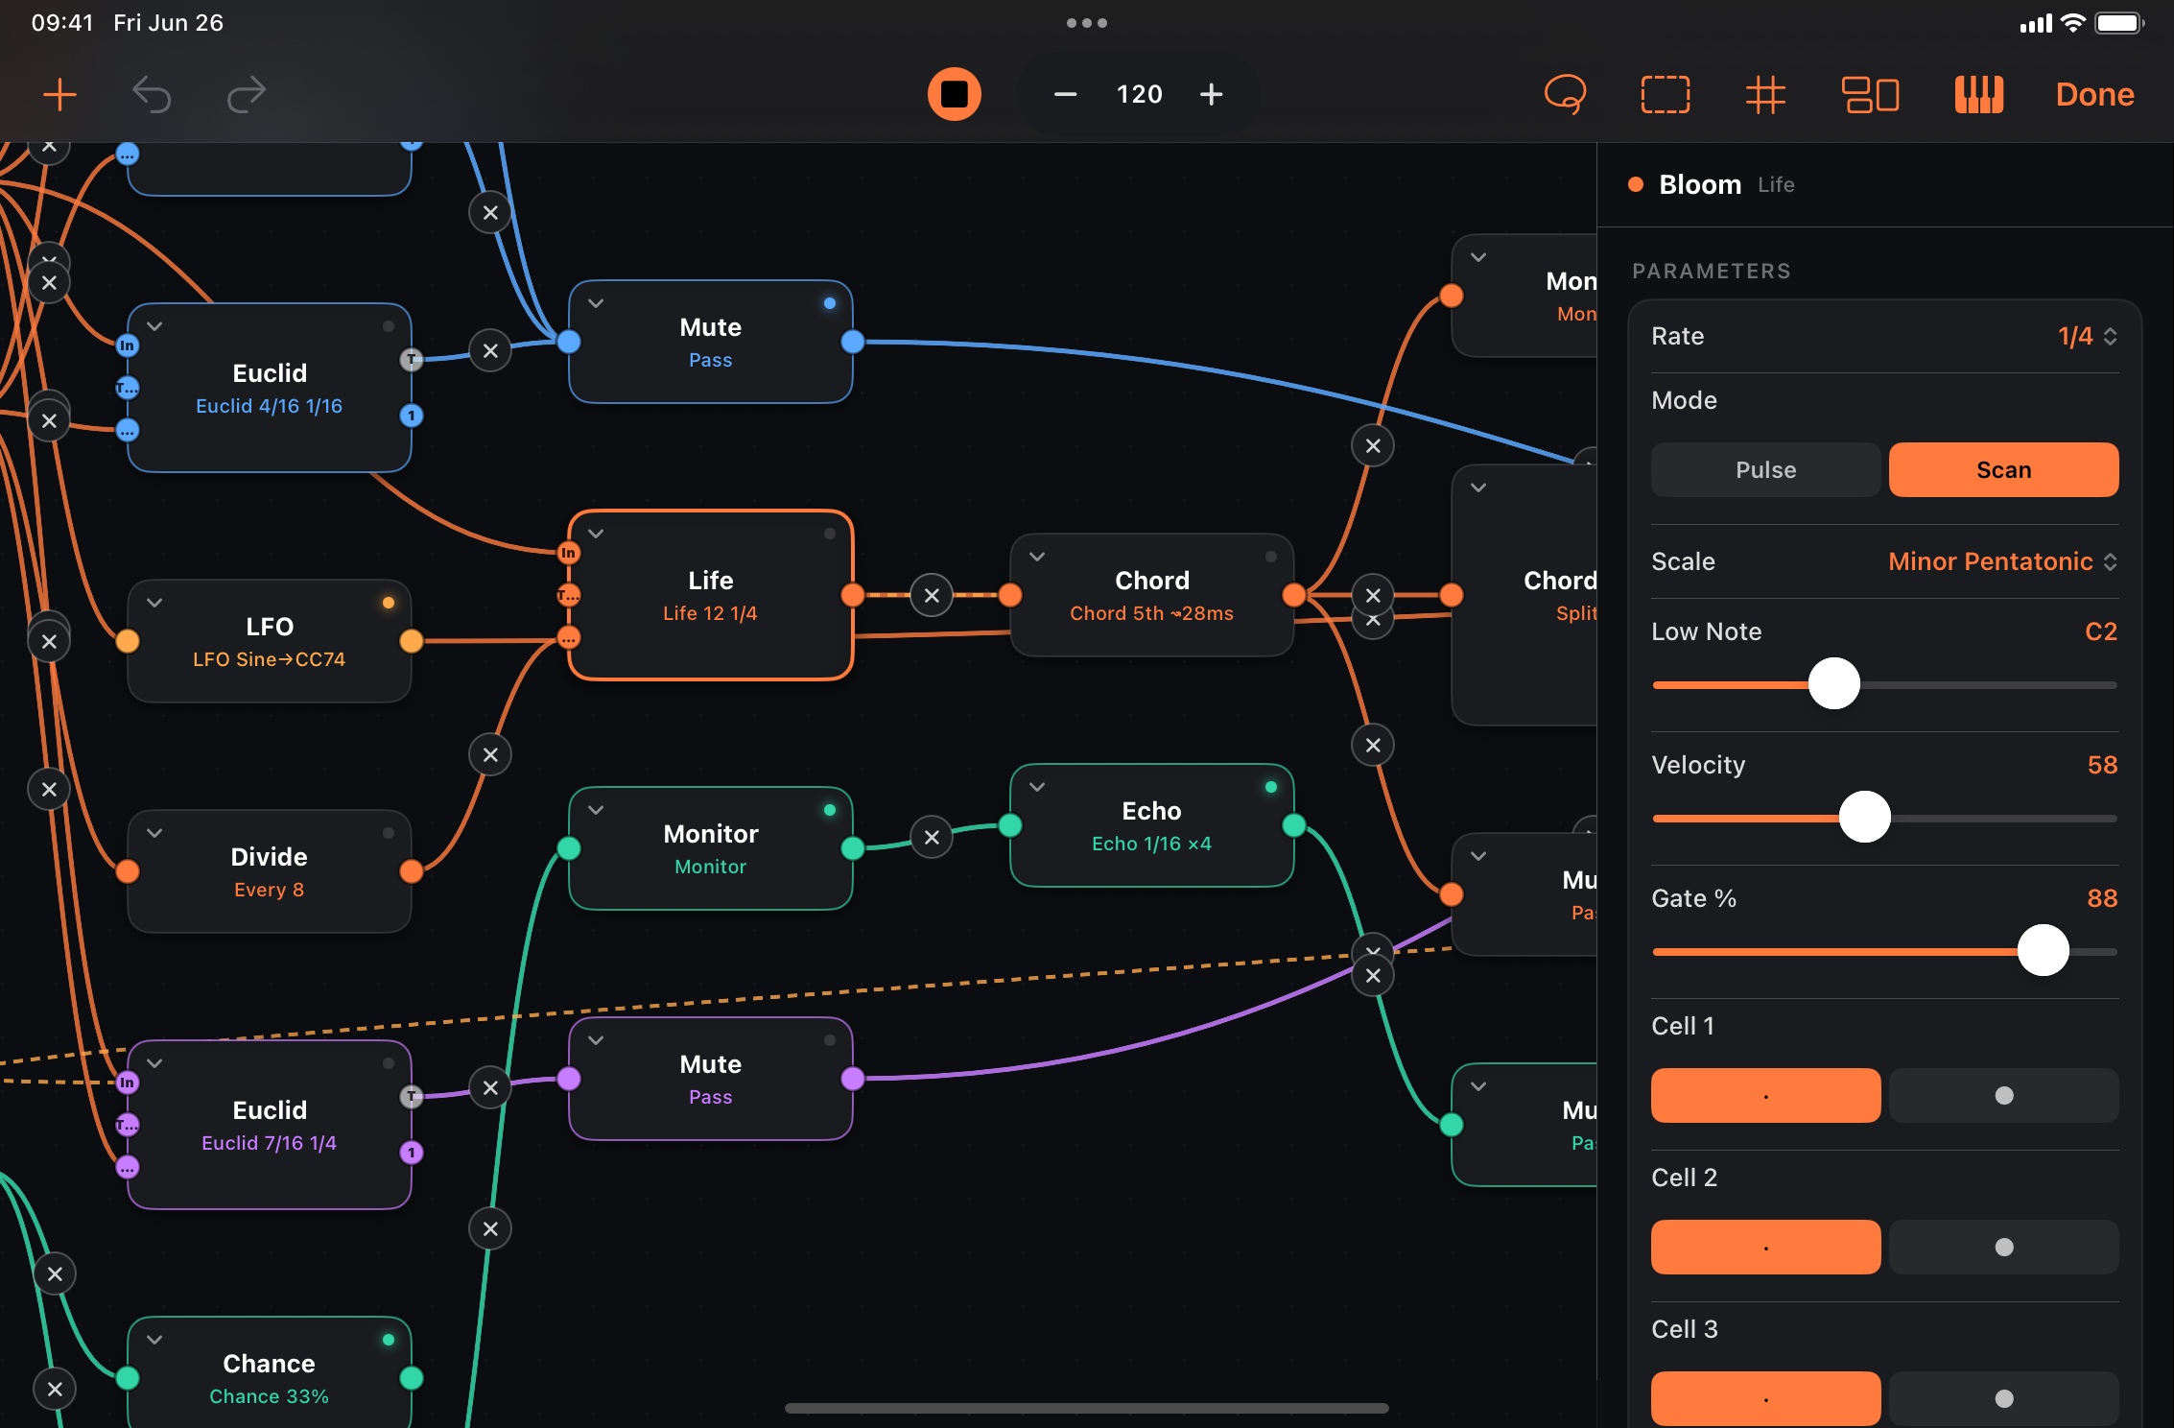Set Cell 2 to the small dot option
2174x1428 pixels.
coord(1765,1247)
